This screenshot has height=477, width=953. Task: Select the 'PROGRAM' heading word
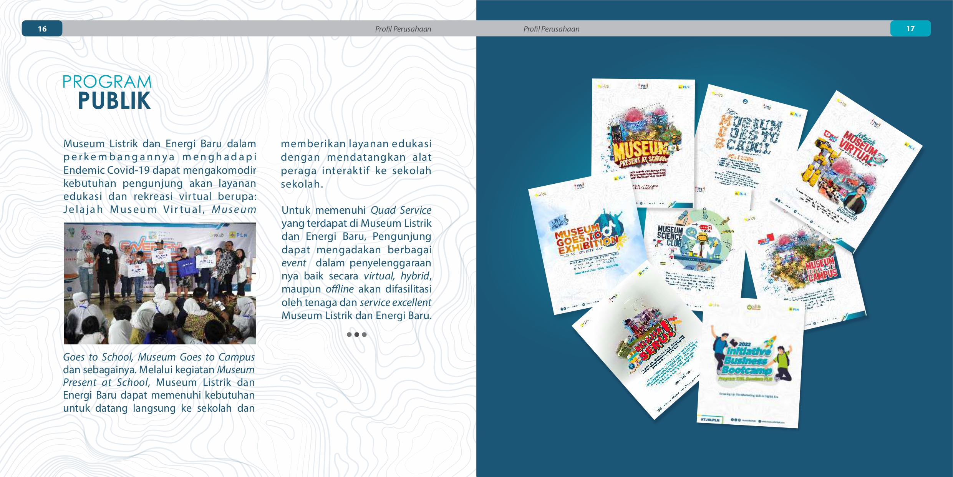point(108,82)
